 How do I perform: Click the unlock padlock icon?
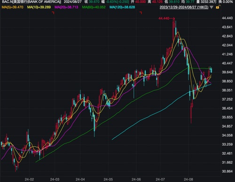coord(218,7)
